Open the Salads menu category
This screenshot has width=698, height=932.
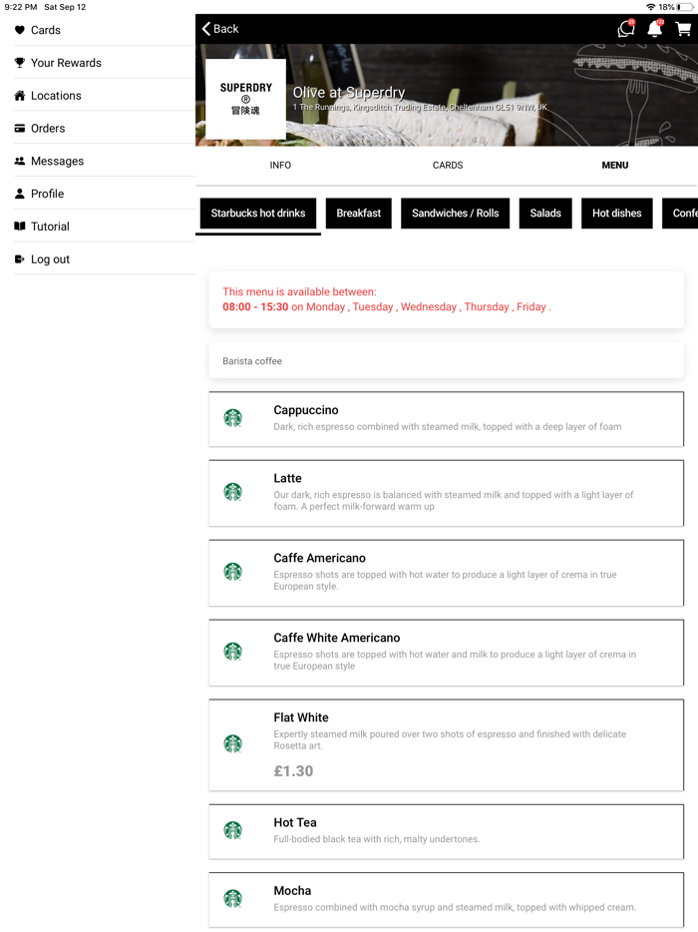click(545, 214)
